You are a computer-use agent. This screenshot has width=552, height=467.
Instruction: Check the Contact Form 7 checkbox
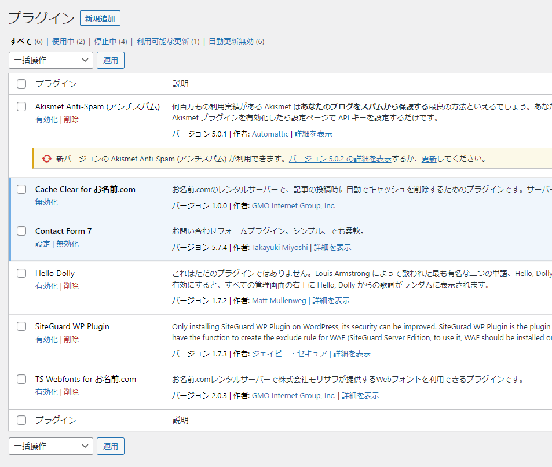tap(21, 231)
